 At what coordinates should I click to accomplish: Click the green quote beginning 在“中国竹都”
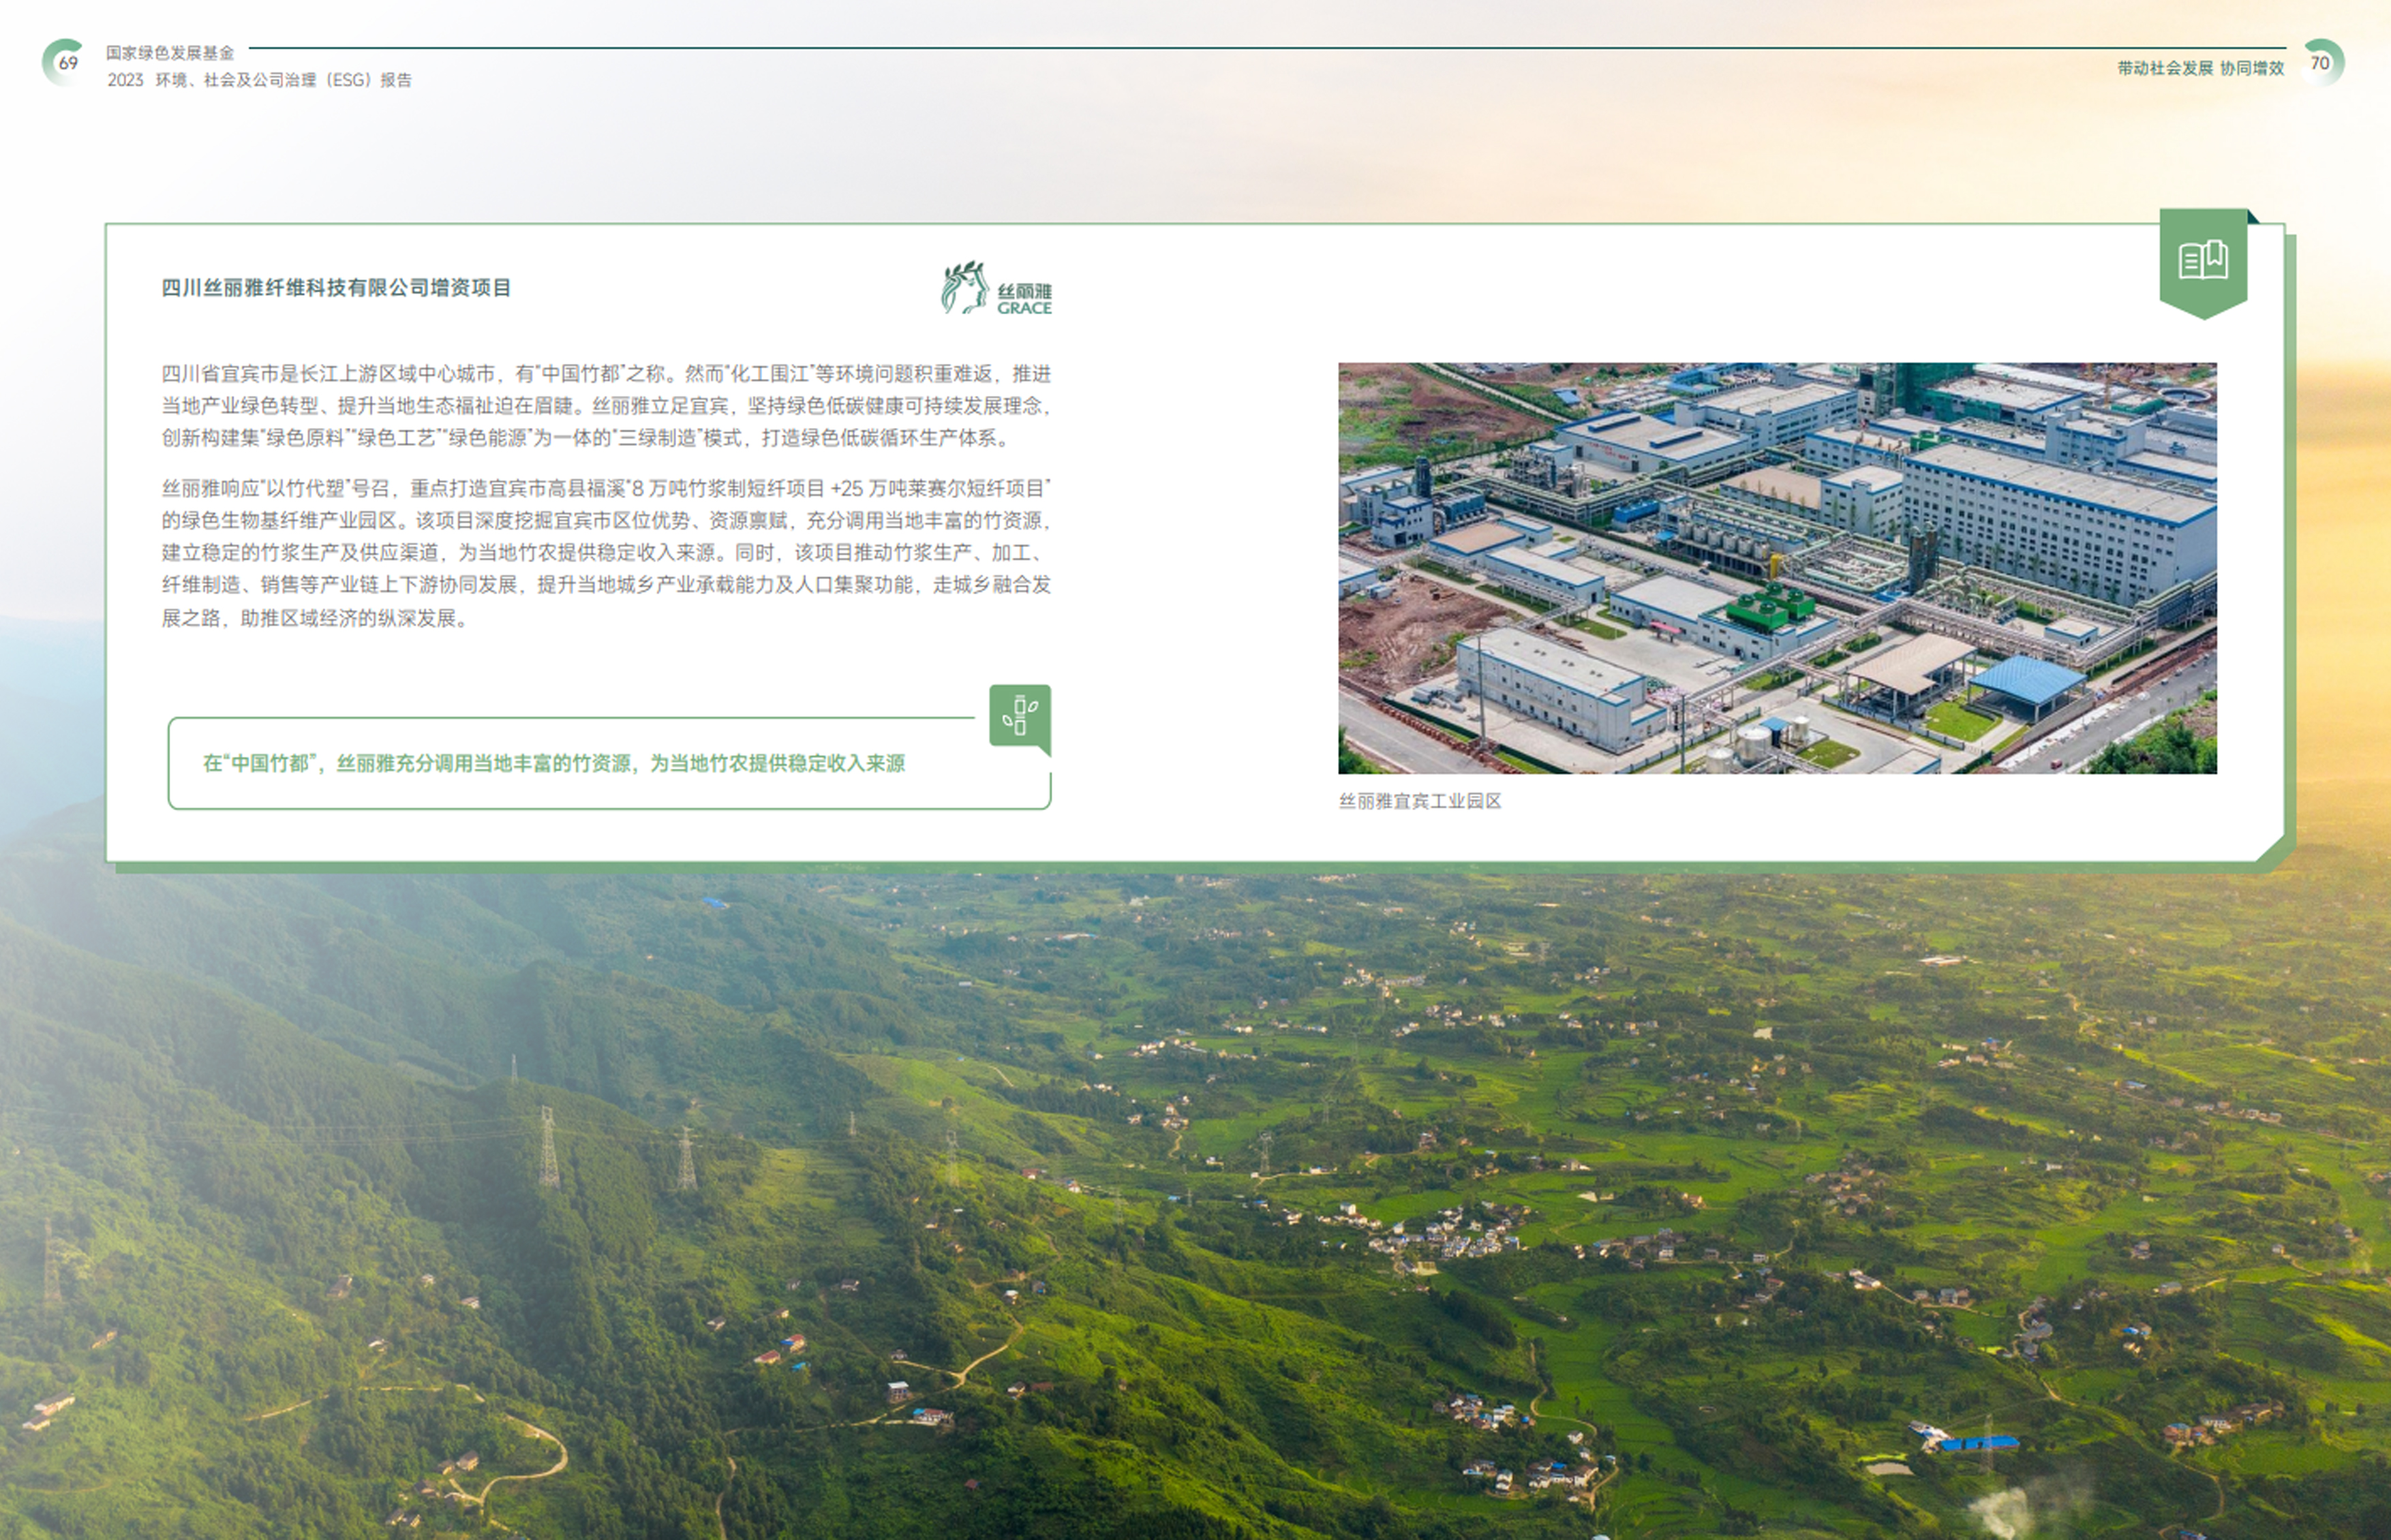554,763
